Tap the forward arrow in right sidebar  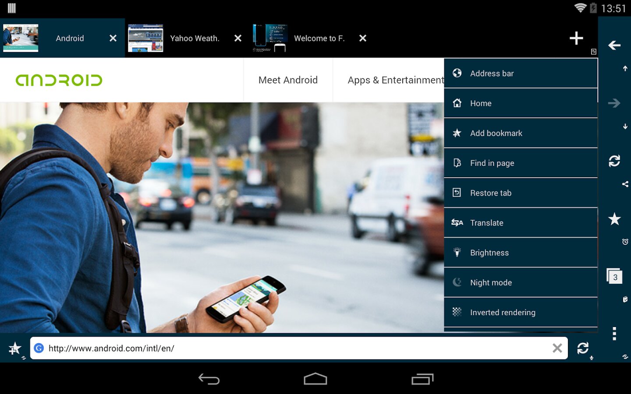[614, 103]
